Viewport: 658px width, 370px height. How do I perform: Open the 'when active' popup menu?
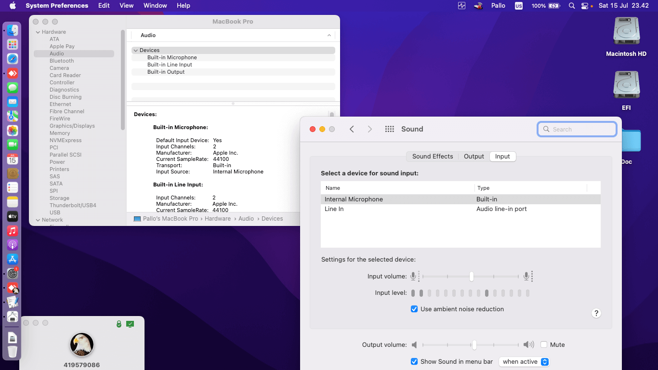524,361
